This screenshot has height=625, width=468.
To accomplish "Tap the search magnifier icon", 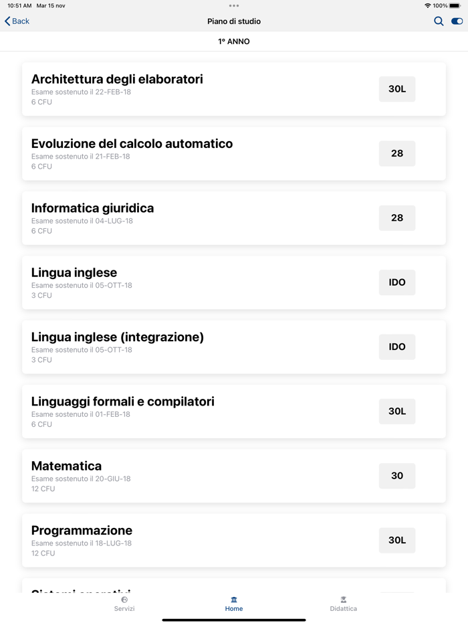I will click(439, 21).
